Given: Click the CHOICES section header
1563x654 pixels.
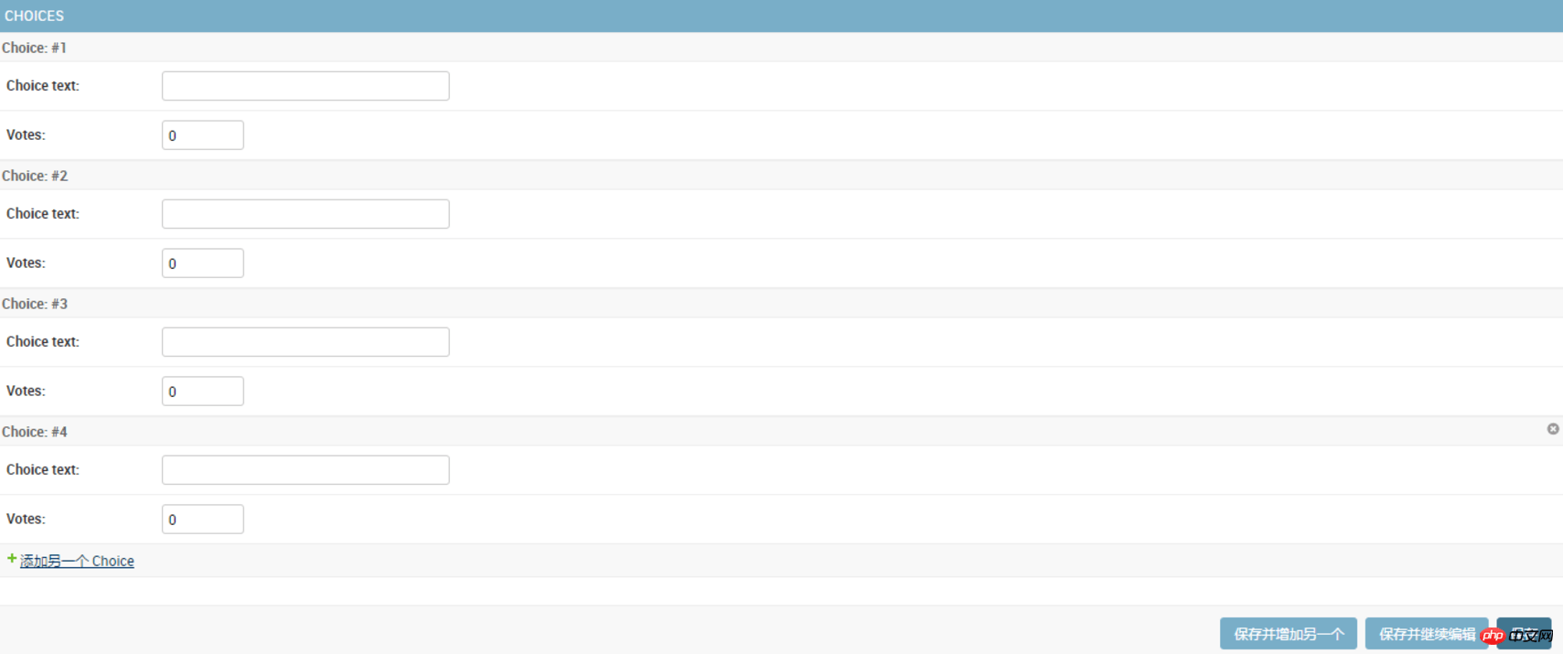Looking at the screenshot, I should [781, 16].
